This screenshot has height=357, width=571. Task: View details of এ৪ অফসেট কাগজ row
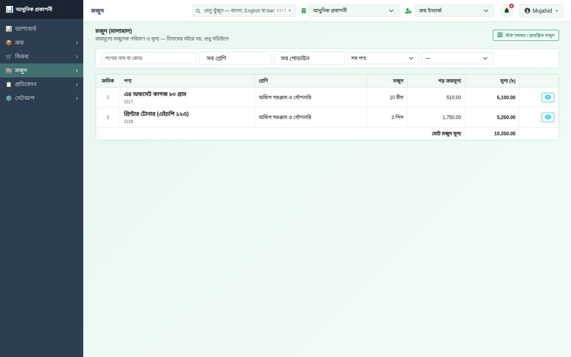coord(548,97)
